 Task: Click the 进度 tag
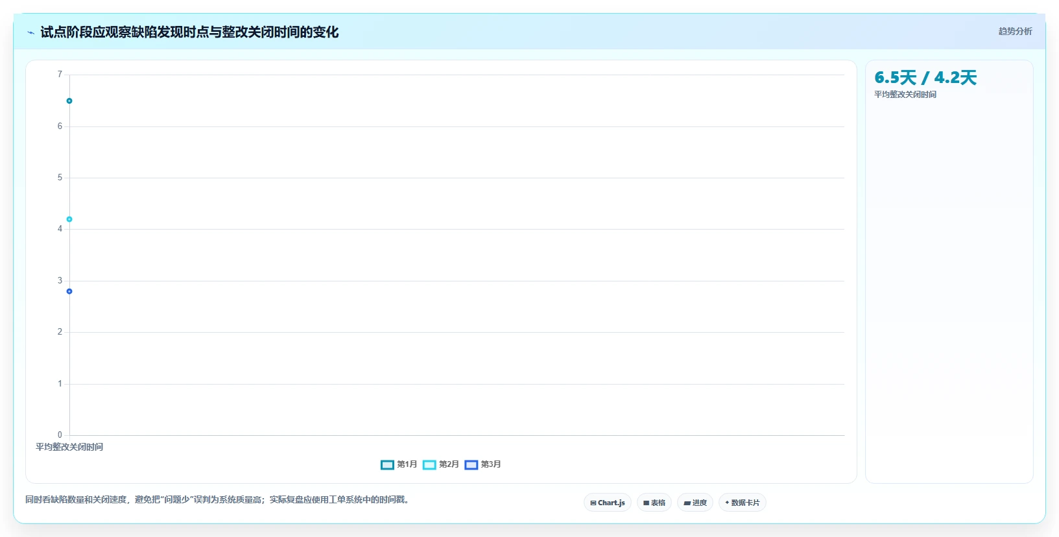pos(695,503)
